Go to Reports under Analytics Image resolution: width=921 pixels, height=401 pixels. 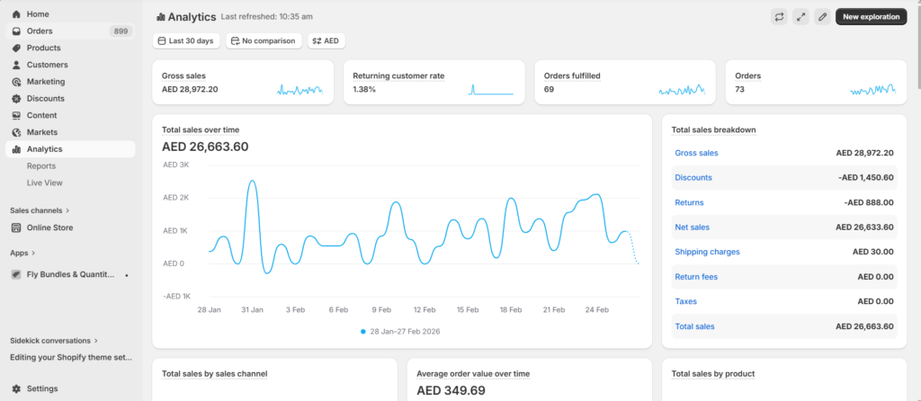pos(41,166)
